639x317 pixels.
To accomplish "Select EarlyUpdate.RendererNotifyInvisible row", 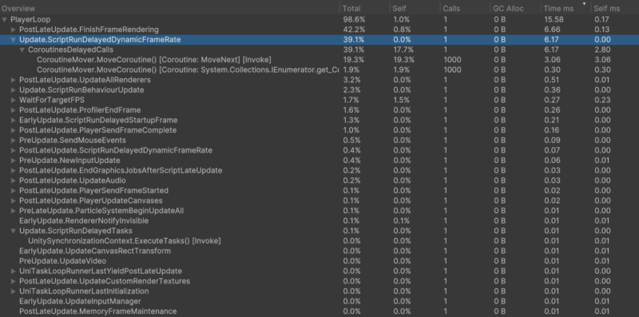I will (319, 221).
